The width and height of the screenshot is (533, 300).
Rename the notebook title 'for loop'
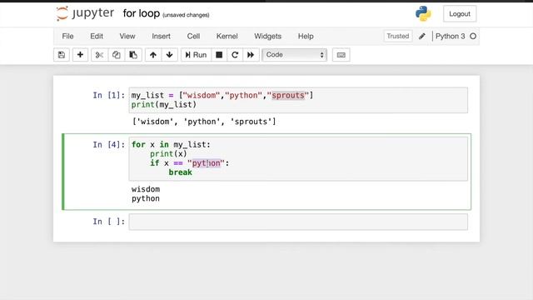tap(141, 13)
